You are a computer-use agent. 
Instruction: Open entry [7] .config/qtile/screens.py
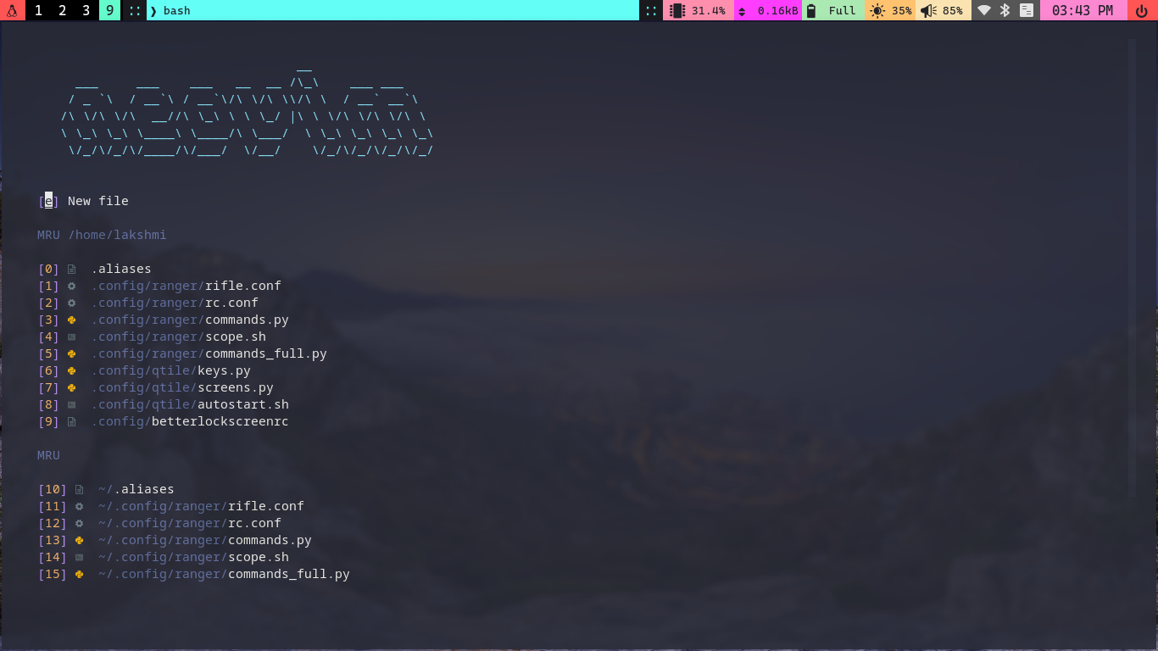click(x=156, y=387)
